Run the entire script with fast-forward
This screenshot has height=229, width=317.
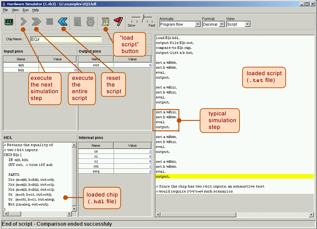click(36, 22)
